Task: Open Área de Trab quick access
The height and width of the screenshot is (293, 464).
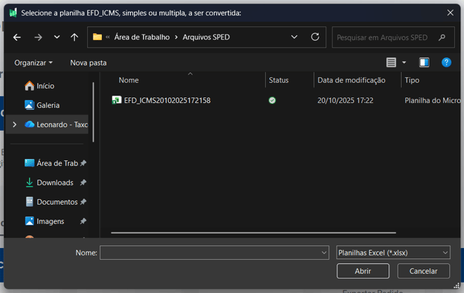Action: click(51, 163)
